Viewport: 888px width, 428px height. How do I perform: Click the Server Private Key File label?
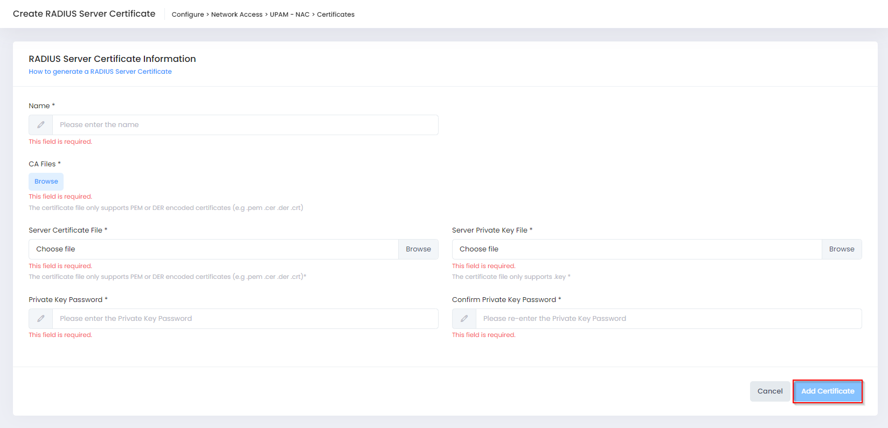[x=490, y=230]
